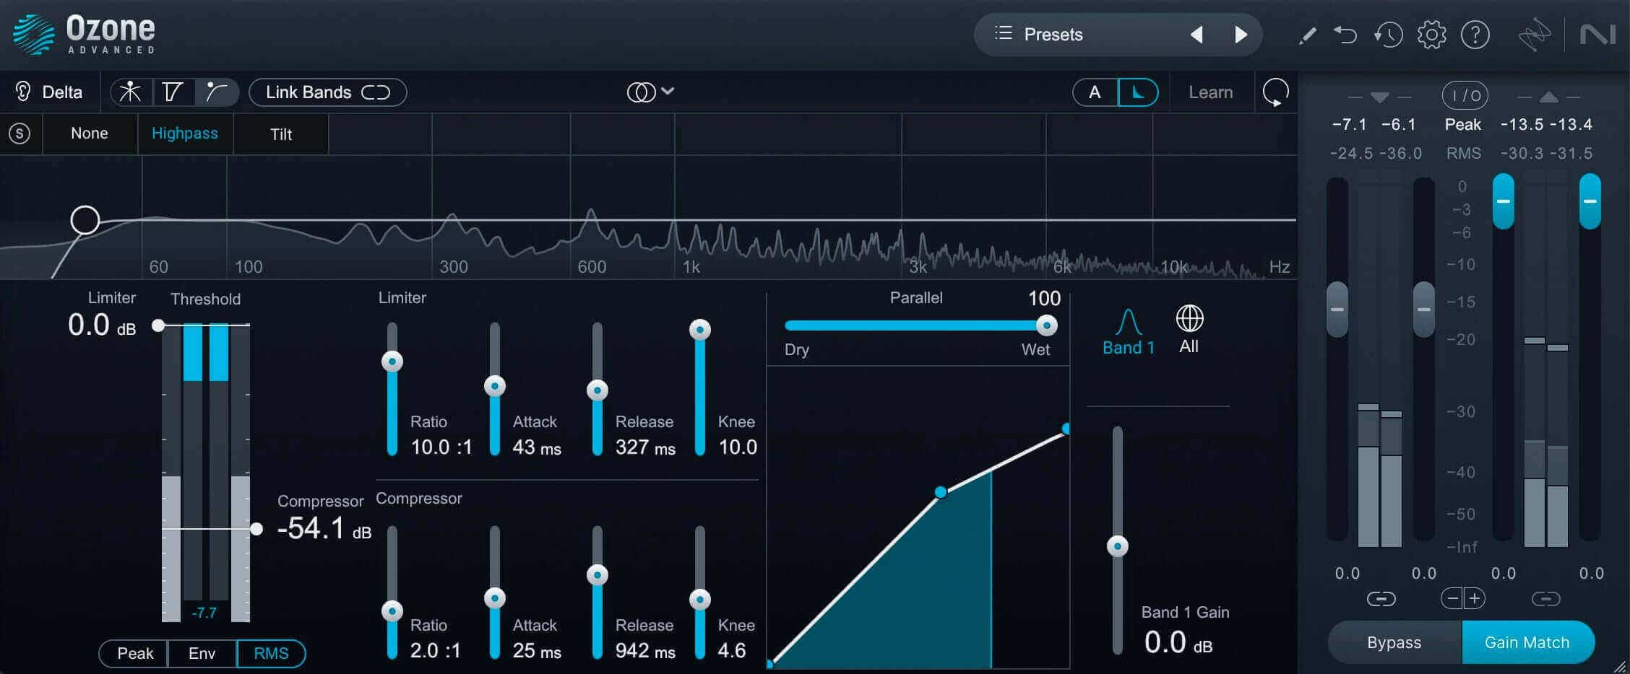Image resolution: width=1630 pixels, height=674 pixels.
Task: Switch to A mode button
Action: 1095,92
